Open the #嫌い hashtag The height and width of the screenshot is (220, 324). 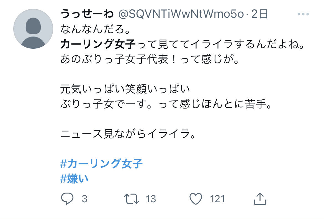(74, 179)
